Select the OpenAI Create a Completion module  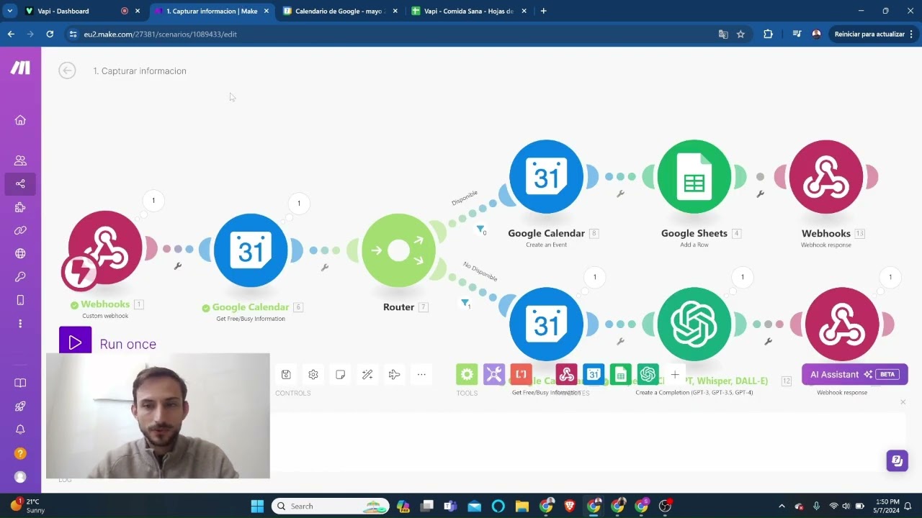[694, 324]
